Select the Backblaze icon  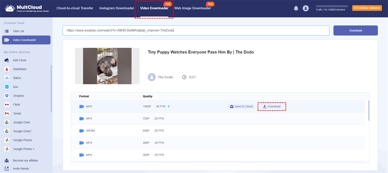7,69
